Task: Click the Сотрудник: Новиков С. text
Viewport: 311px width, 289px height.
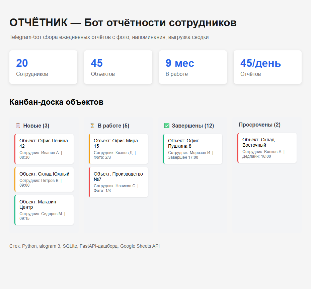Action: point(115,186)
